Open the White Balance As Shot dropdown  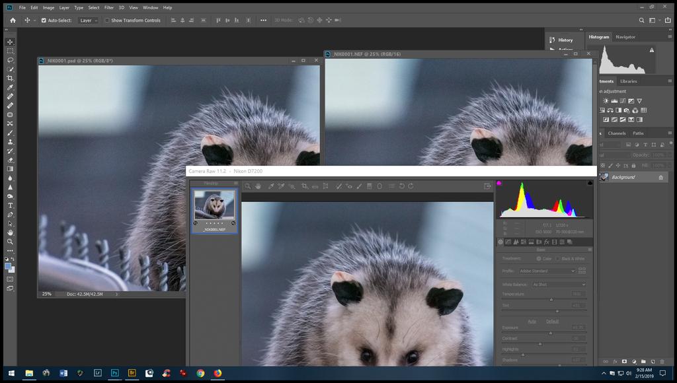click(x=559, y=284)
